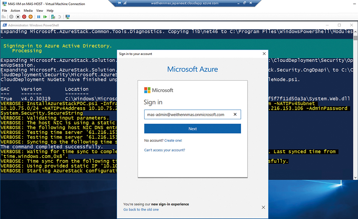This screenshot has height=219, width=358.
Task: Click the Start VM toolbar icon
Action: pos(11,17)
